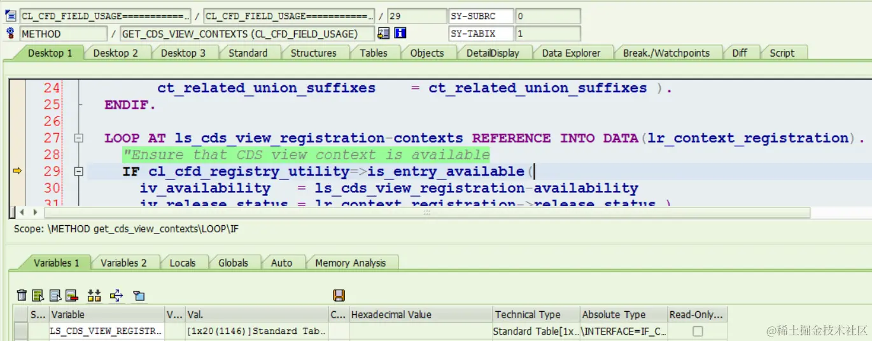Click the line number field showing 29
Image resolution: width=872 pixels, height=341 pixels.
416,16
